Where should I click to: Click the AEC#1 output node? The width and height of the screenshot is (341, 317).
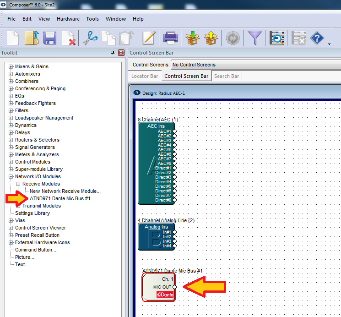click(x=174, y=131)
